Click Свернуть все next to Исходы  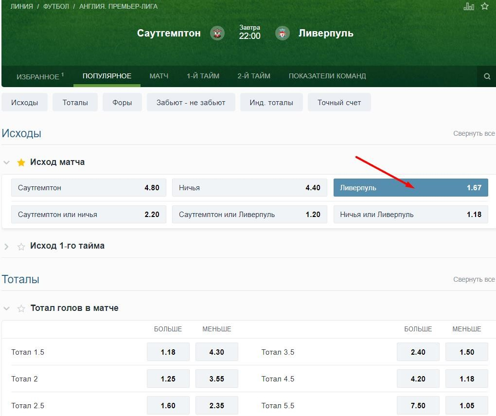[x=474, y=134]
